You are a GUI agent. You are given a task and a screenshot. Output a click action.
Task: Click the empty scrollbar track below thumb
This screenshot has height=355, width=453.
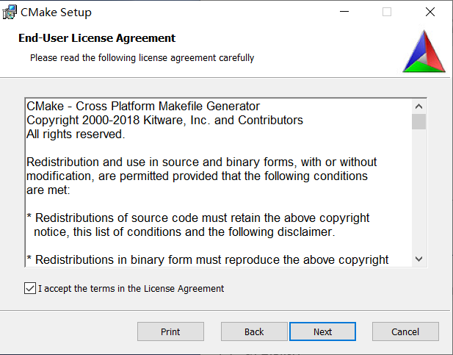418,191
